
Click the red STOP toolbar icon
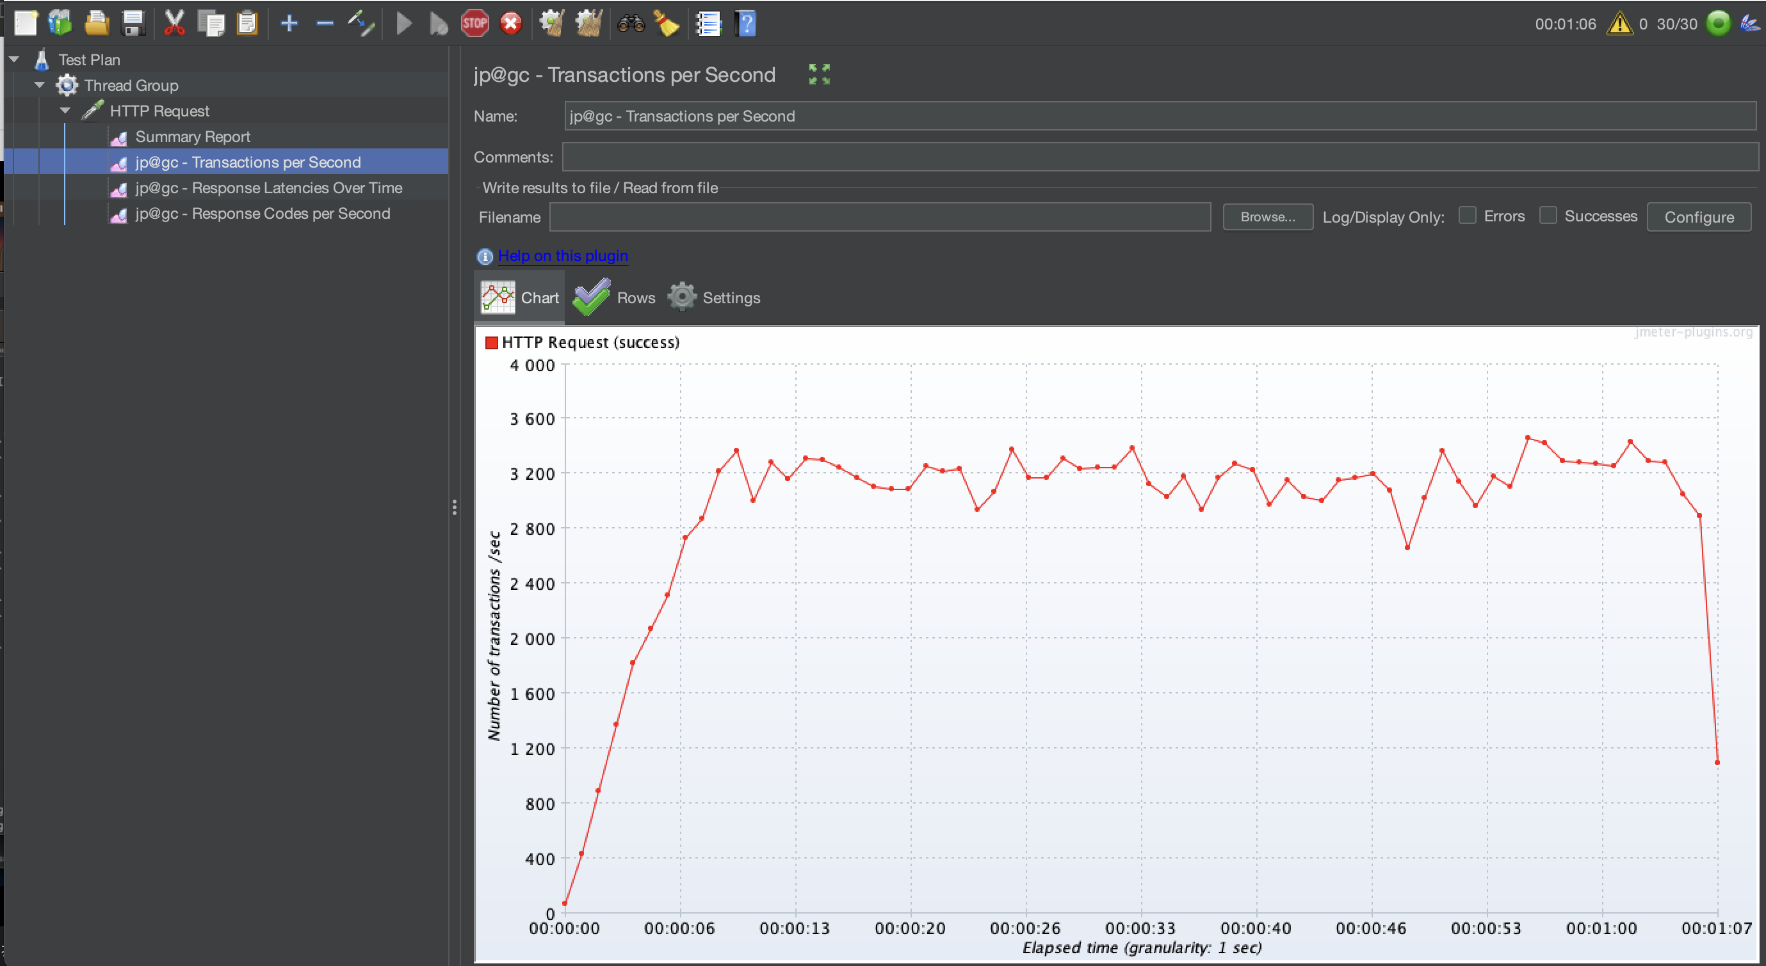point(474,24)
